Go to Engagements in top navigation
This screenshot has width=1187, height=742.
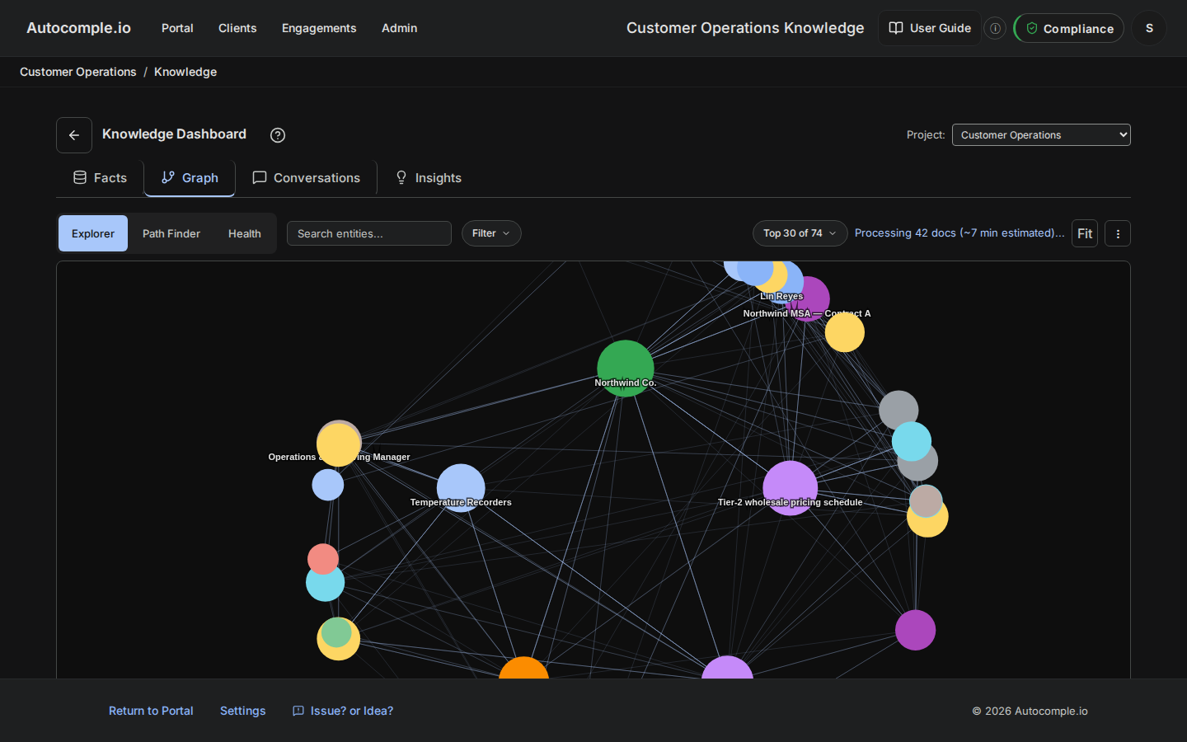pyautogui.click(x=319, y=28)
